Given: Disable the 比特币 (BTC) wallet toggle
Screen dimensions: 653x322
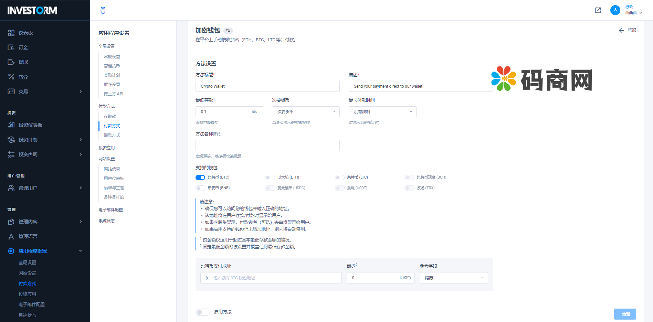Looking at the screenshot, I should (200, 177).
